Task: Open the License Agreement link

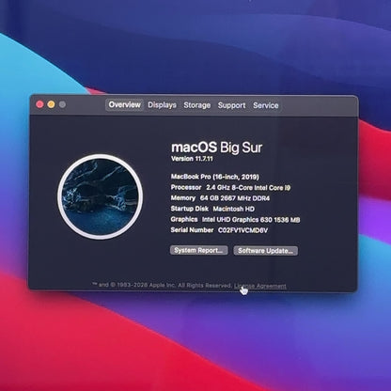Action: click(260, 286)
